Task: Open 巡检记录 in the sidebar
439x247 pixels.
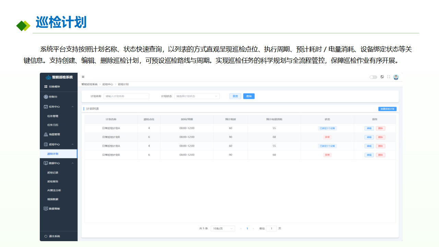Action: [53, 173]
